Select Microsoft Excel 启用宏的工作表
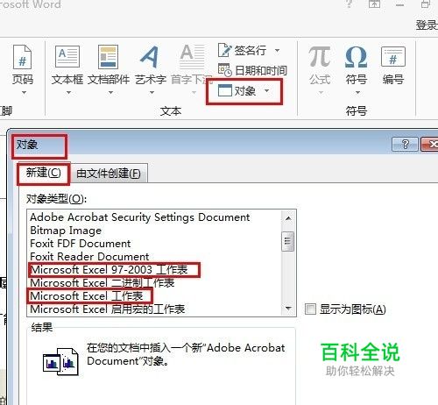 [x=108, y=309]
